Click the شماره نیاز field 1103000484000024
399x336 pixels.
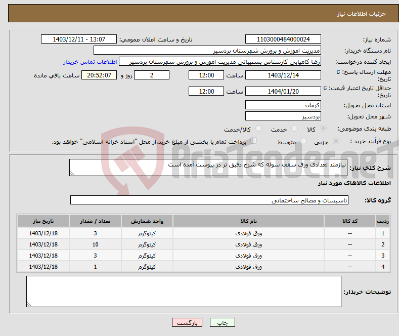(283, 39)
